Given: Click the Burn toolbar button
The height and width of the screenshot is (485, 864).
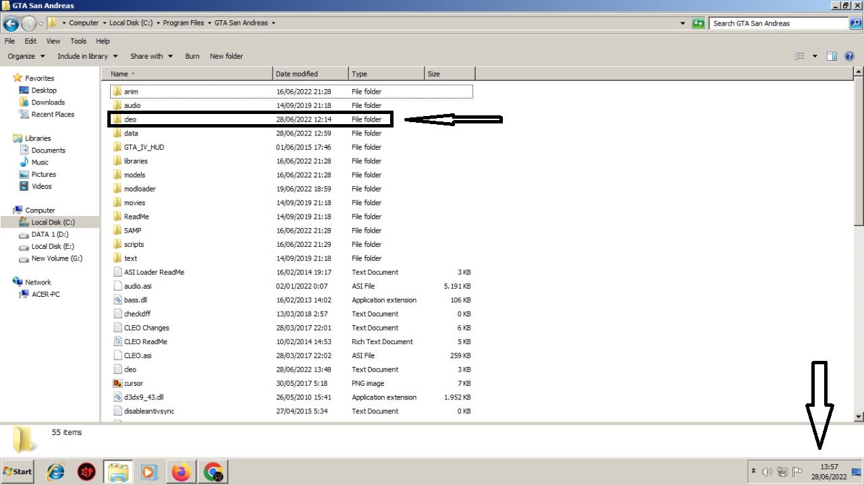Looking at the screenshot, I should (x=192, y=56).
